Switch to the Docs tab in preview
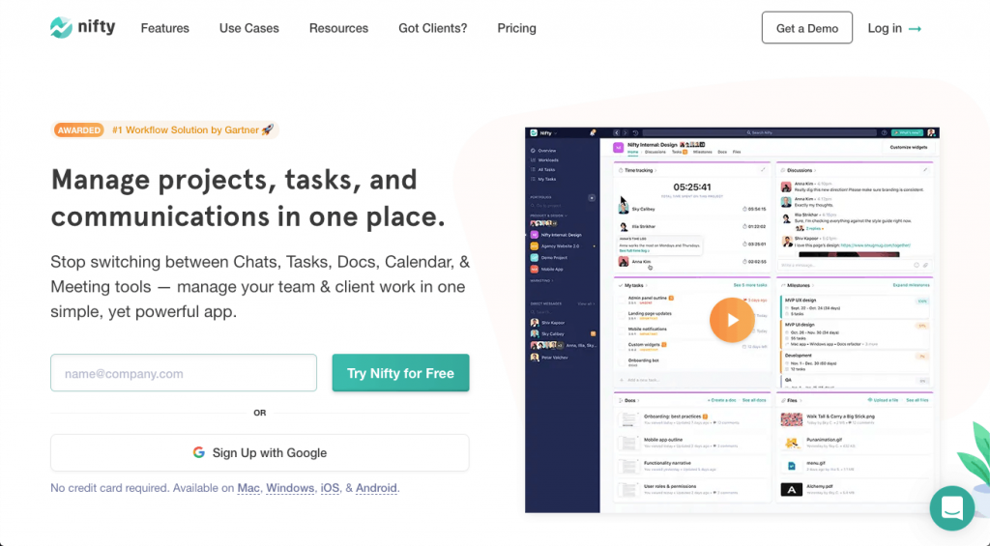 (x=722, y=152)
